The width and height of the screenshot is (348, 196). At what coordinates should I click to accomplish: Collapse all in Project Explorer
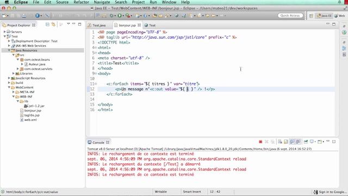click(x=47, y=24)
